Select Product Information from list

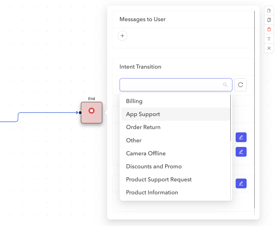pos(152,192)
